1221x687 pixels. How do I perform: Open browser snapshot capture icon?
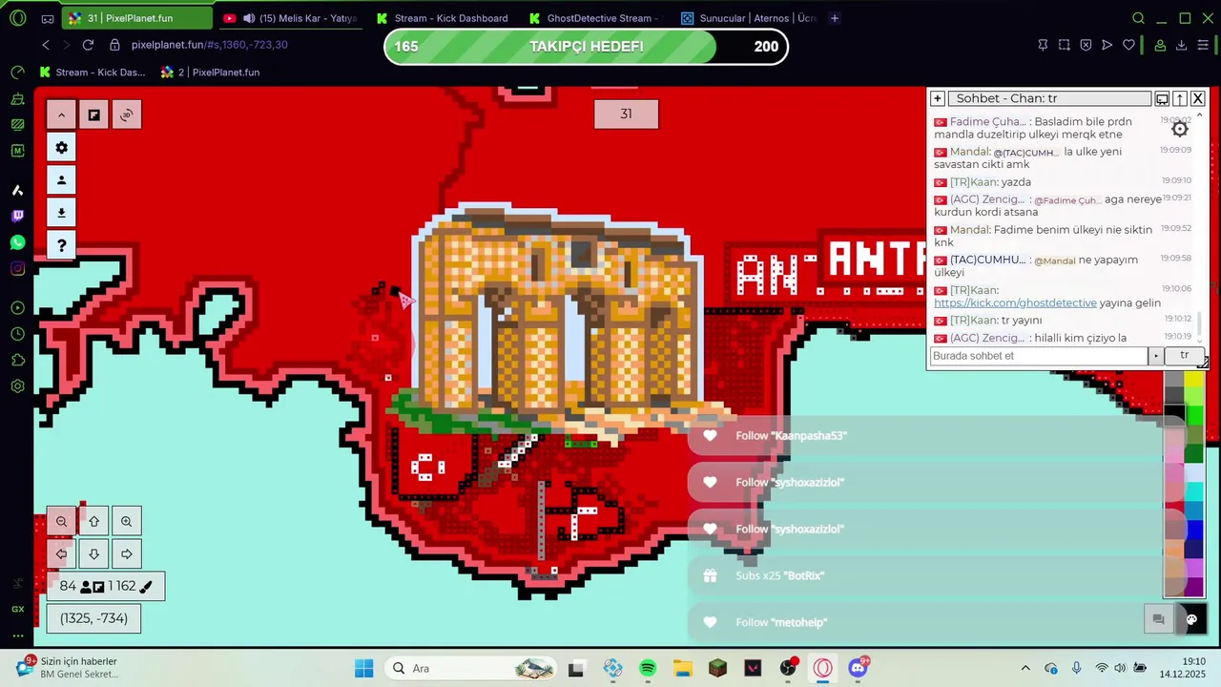coord(1064,45)
